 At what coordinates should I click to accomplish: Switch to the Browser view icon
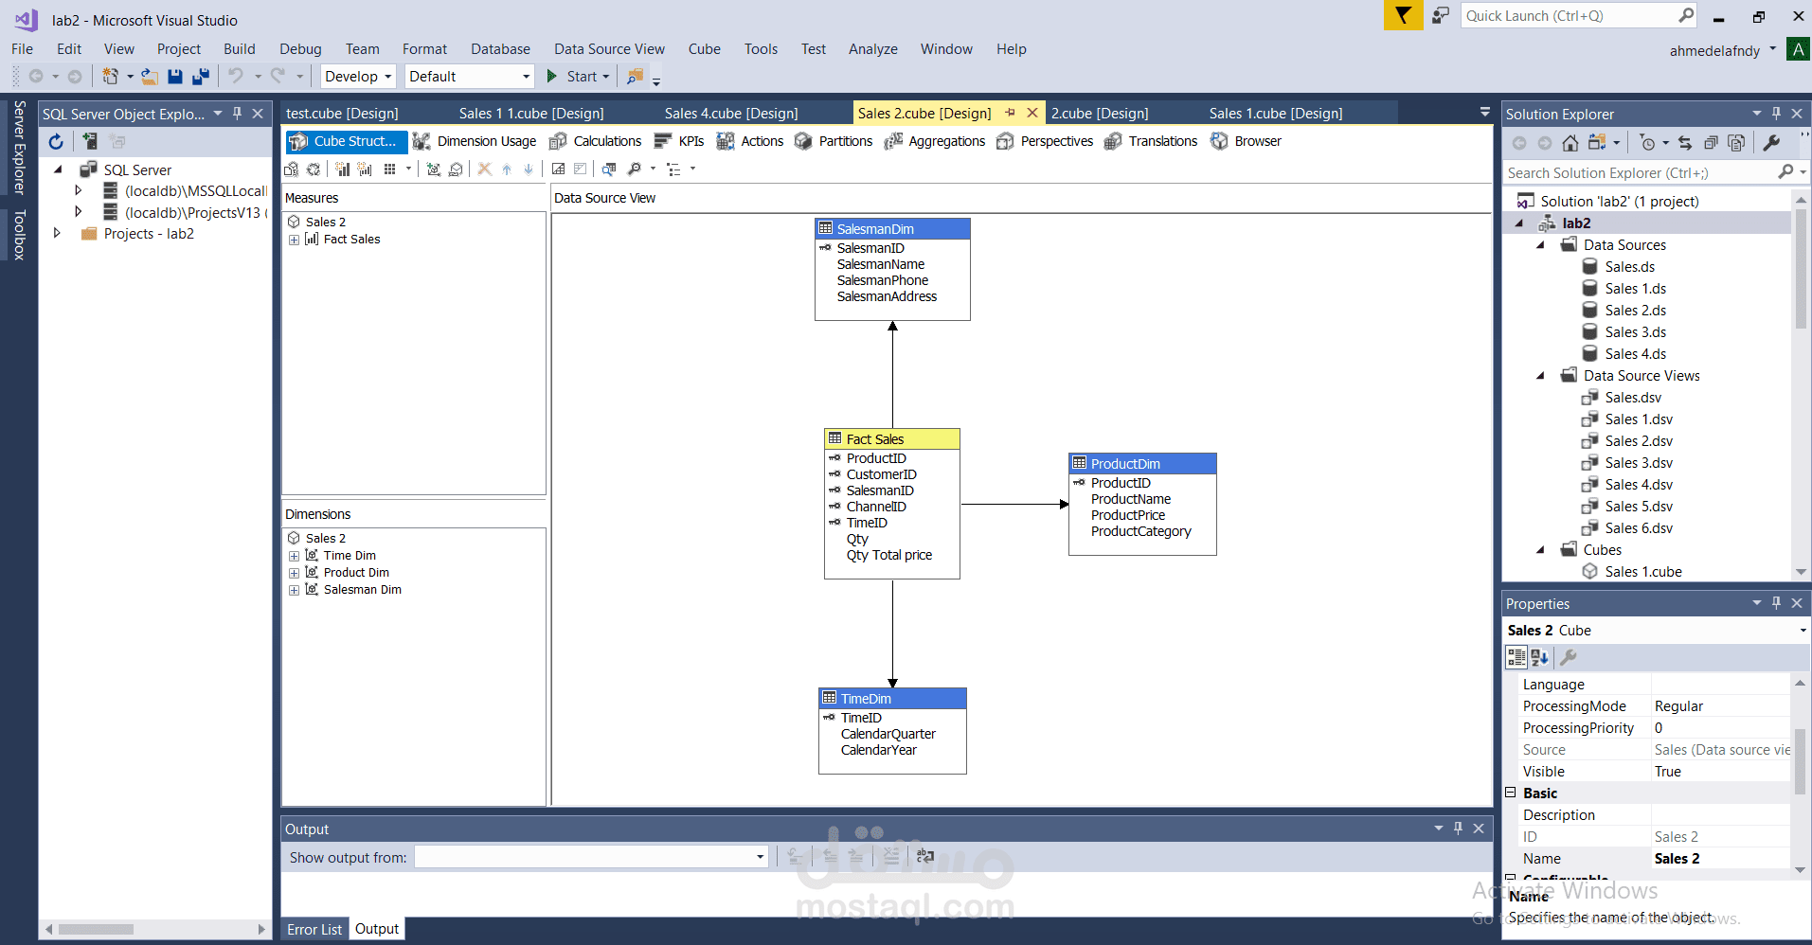click(1218, 141)
